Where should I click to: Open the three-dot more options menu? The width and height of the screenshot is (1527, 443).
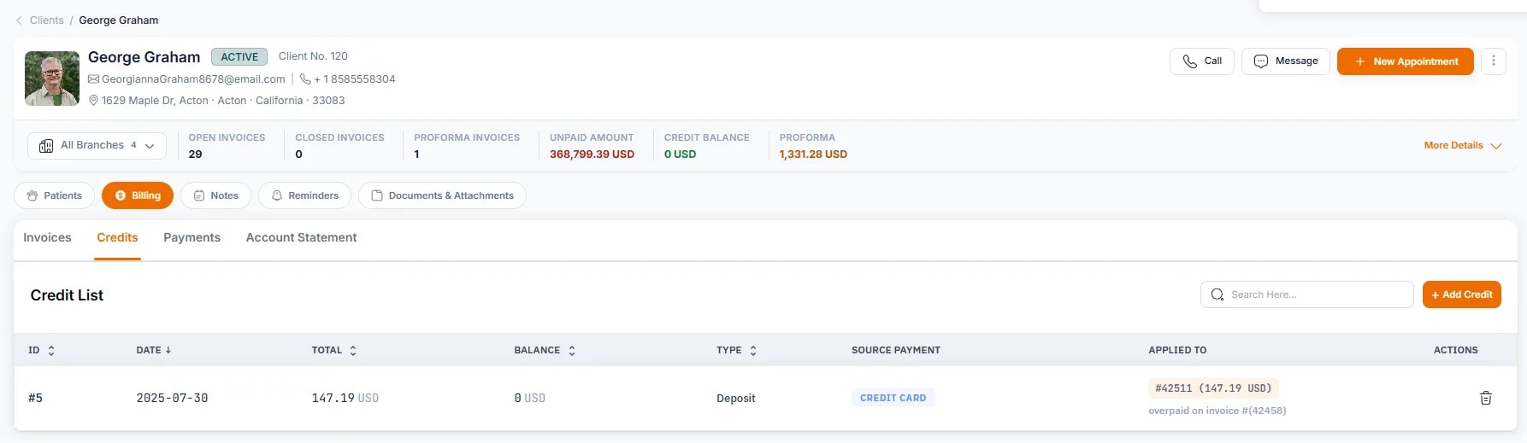[1494, 61]
